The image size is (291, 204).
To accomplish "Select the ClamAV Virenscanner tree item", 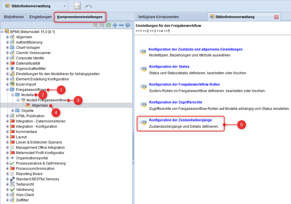I will (33, 53).
